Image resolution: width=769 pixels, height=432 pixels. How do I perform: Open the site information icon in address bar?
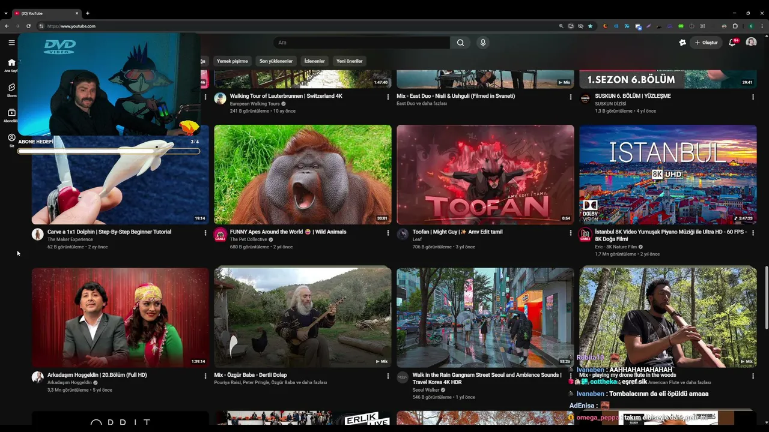pyautogui.click(x=41, y=26)
